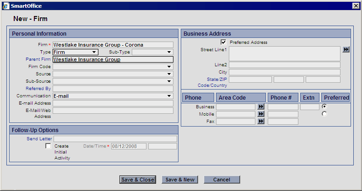
Task: Expand the Sub-Type dropdown
Action: point(169,52)
